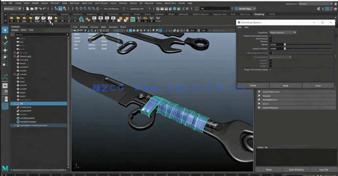This screenshot has width=338, height=176.
Task: Toggle the highlighted select-by-object-type icon
Action: (x=60, y=9)
